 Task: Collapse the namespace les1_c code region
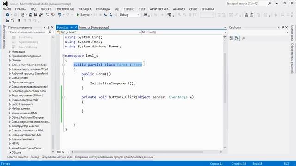[63, 56]
